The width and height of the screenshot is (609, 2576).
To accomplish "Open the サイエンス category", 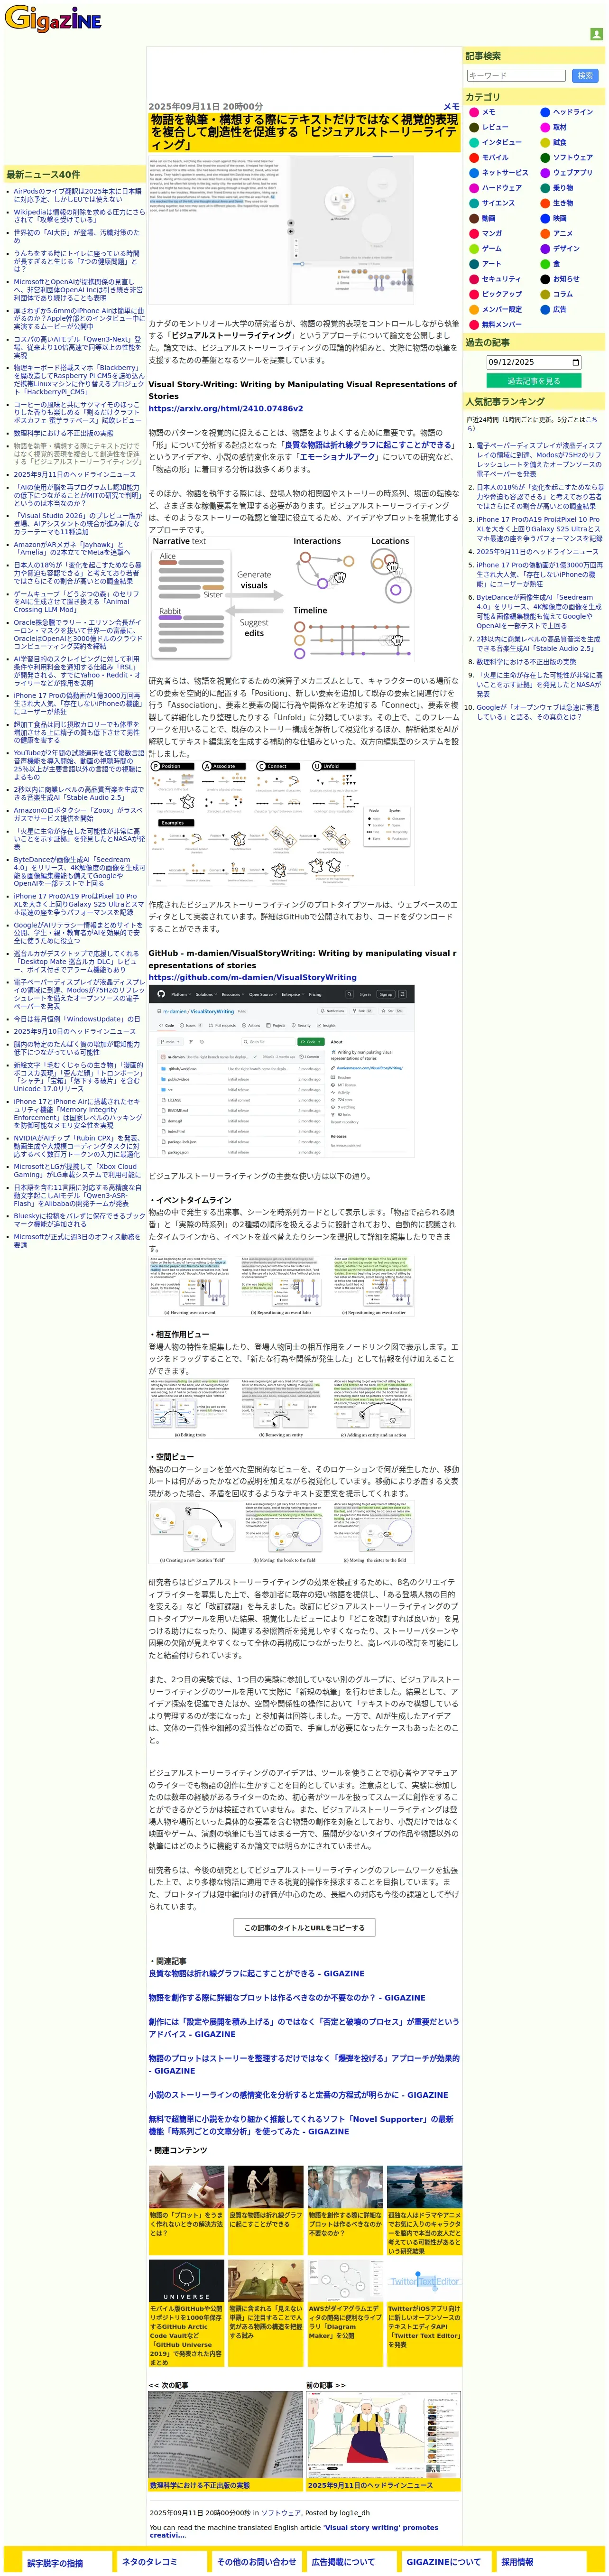I will (x=498, y=203).
